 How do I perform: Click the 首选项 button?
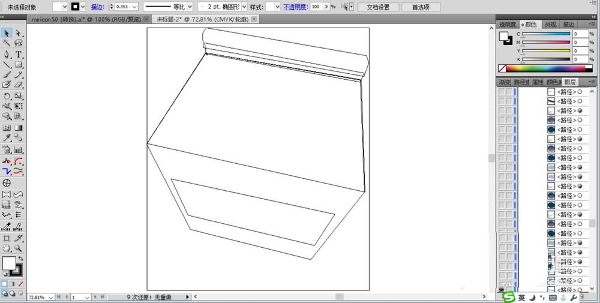[x=421, y=7]
